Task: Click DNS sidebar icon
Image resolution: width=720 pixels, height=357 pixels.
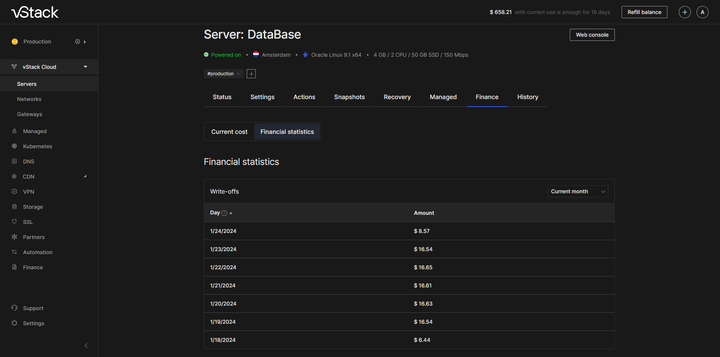Action: [x=14, y=161]
